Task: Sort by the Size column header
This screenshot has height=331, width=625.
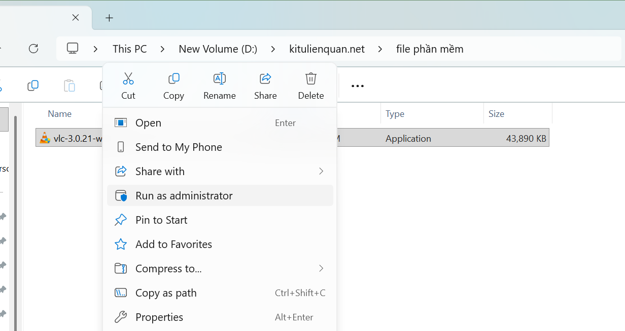Action: click(496, 114)
